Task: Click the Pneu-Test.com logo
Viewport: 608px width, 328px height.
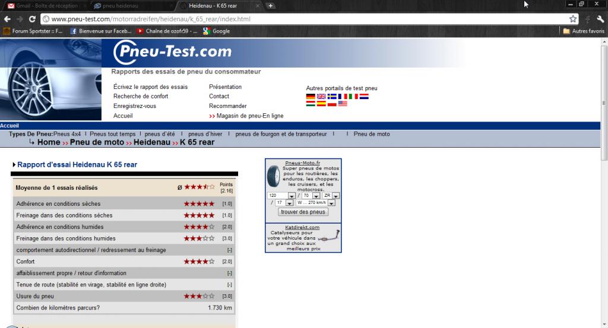Action: 172,52
